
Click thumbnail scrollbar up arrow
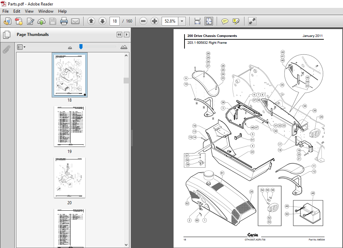pyautogui.click(x=126, y=55)
